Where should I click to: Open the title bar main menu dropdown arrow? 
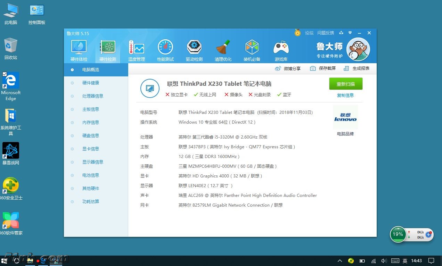[350, 33]
